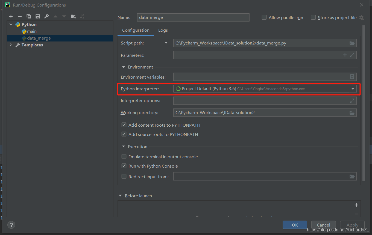Enable Redirect input from checkbox
This screenshot has width=372, height=235.
(x=124, y=177)
